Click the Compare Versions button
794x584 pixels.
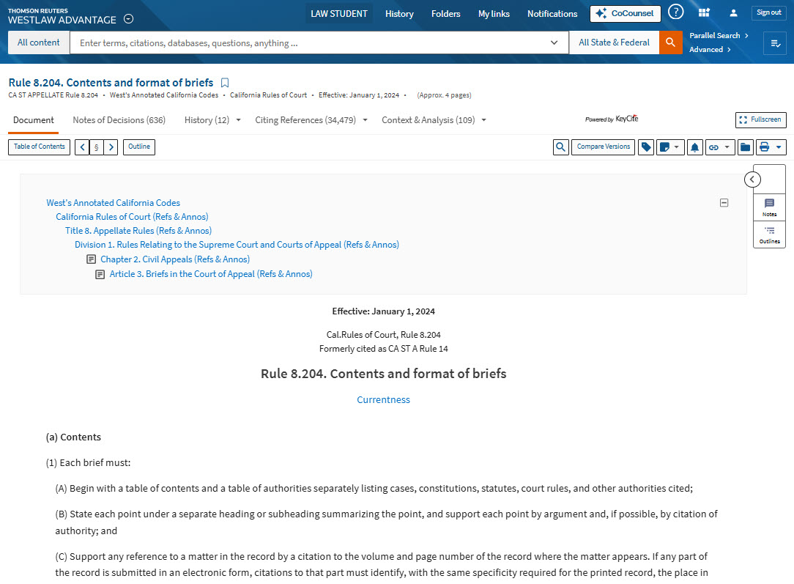[603, 147]
